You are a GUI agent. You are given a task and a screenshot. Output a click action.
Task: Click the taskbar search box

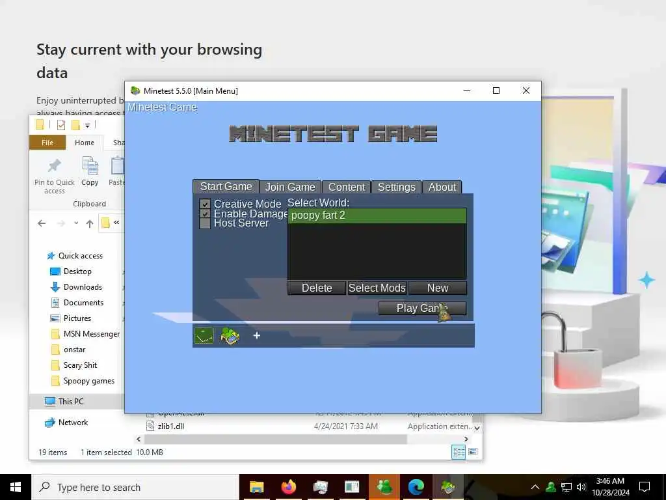point(135,487)
